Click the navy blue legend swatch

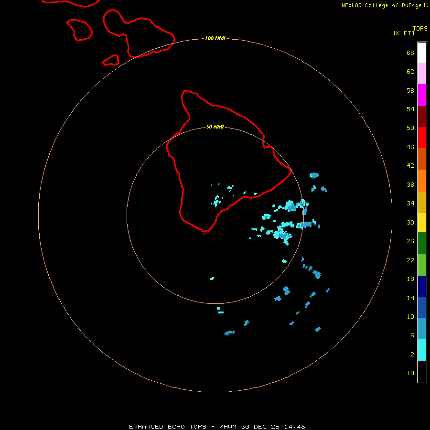pyautogui.click(x=422, y=286)
